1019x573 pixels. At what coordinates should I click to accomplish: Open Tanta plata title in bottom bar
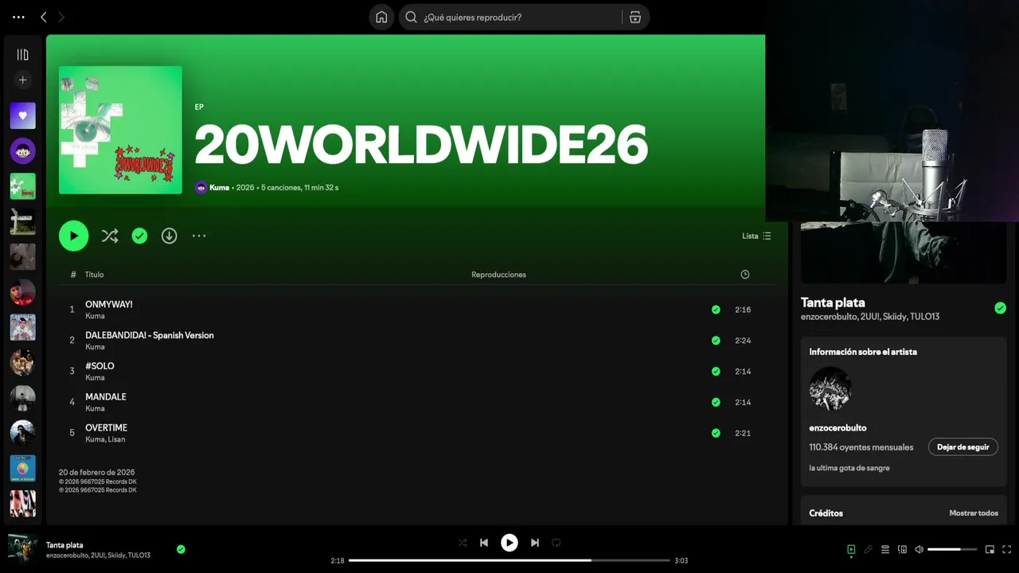pos(64,545)
